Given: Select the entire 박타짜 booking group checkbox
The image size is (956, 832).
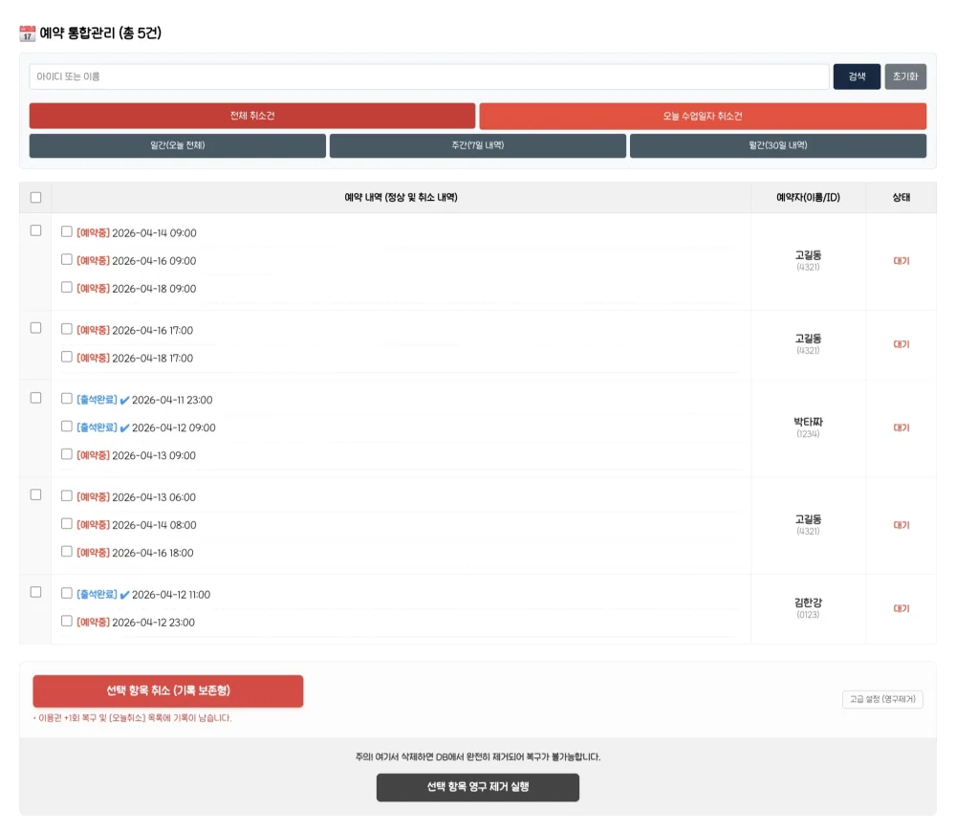Looking at the screenshot, I should (36, 399).
